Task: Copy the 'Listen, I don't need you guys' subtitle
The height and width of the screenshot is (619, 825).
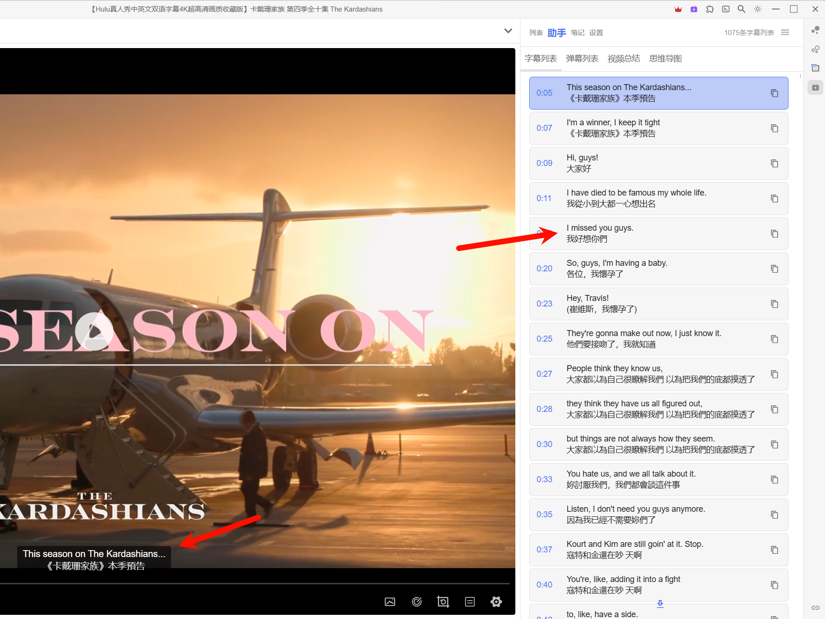Action: point(775,515)
